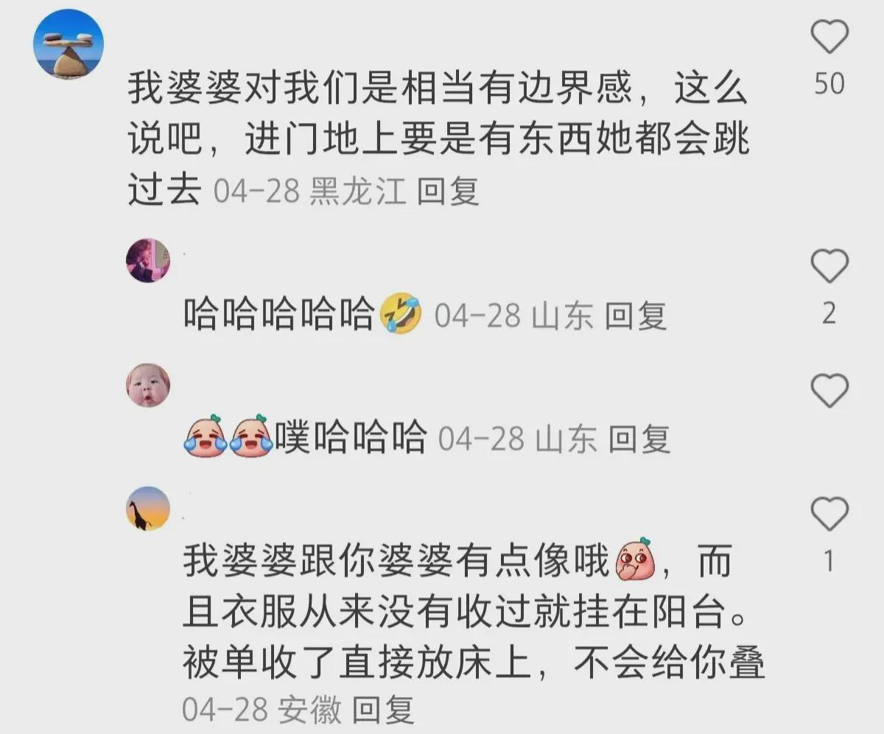Open the purple-haired avatar profile
The height and width of the screenshot is (734, 884).
pos(148,260)
